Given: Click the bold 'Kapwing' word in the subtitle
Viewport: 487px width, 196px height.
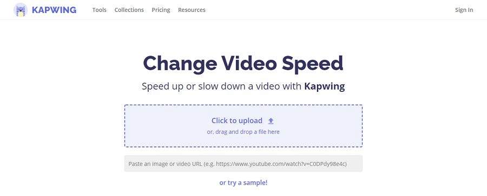Looking at the screenshot, I should (325, 86).
